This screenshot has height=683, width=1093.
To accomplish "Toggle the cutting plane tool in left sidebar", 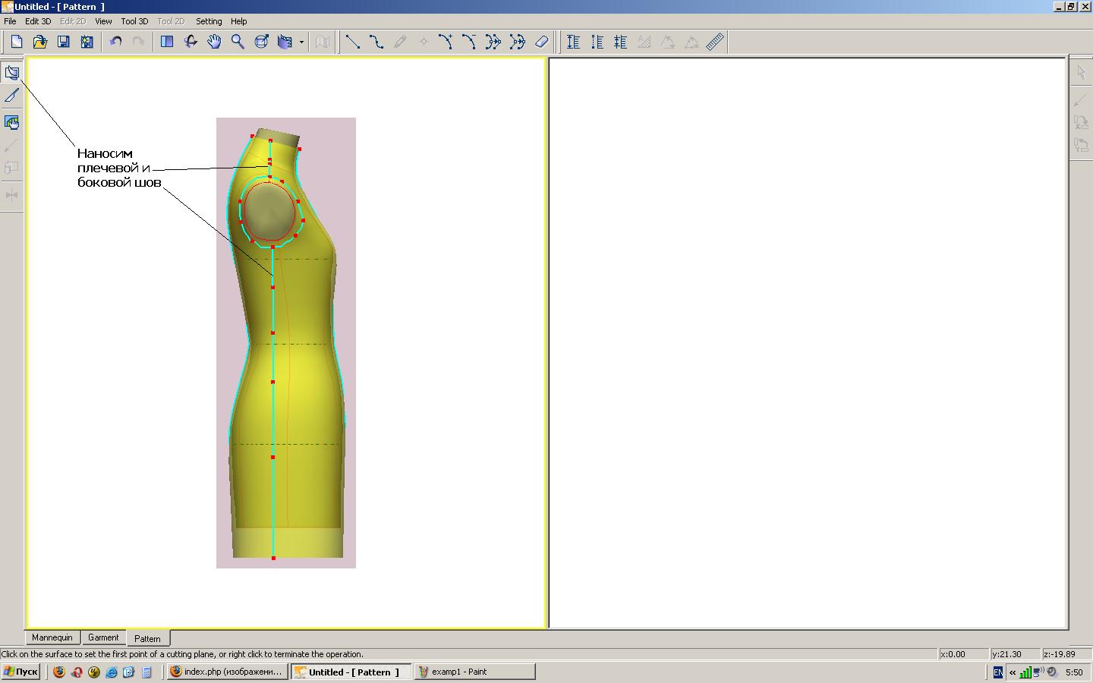I will click(x=11, y=73).
